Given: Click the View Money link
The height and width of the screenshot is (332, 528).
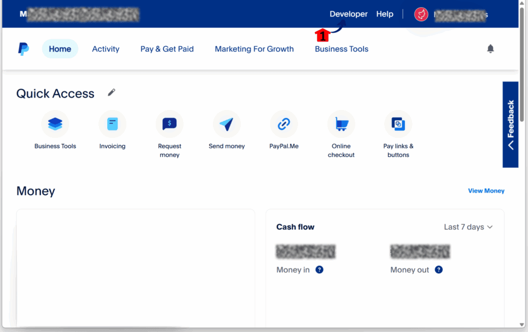Looking at the screenshot, I should point(486,191).
